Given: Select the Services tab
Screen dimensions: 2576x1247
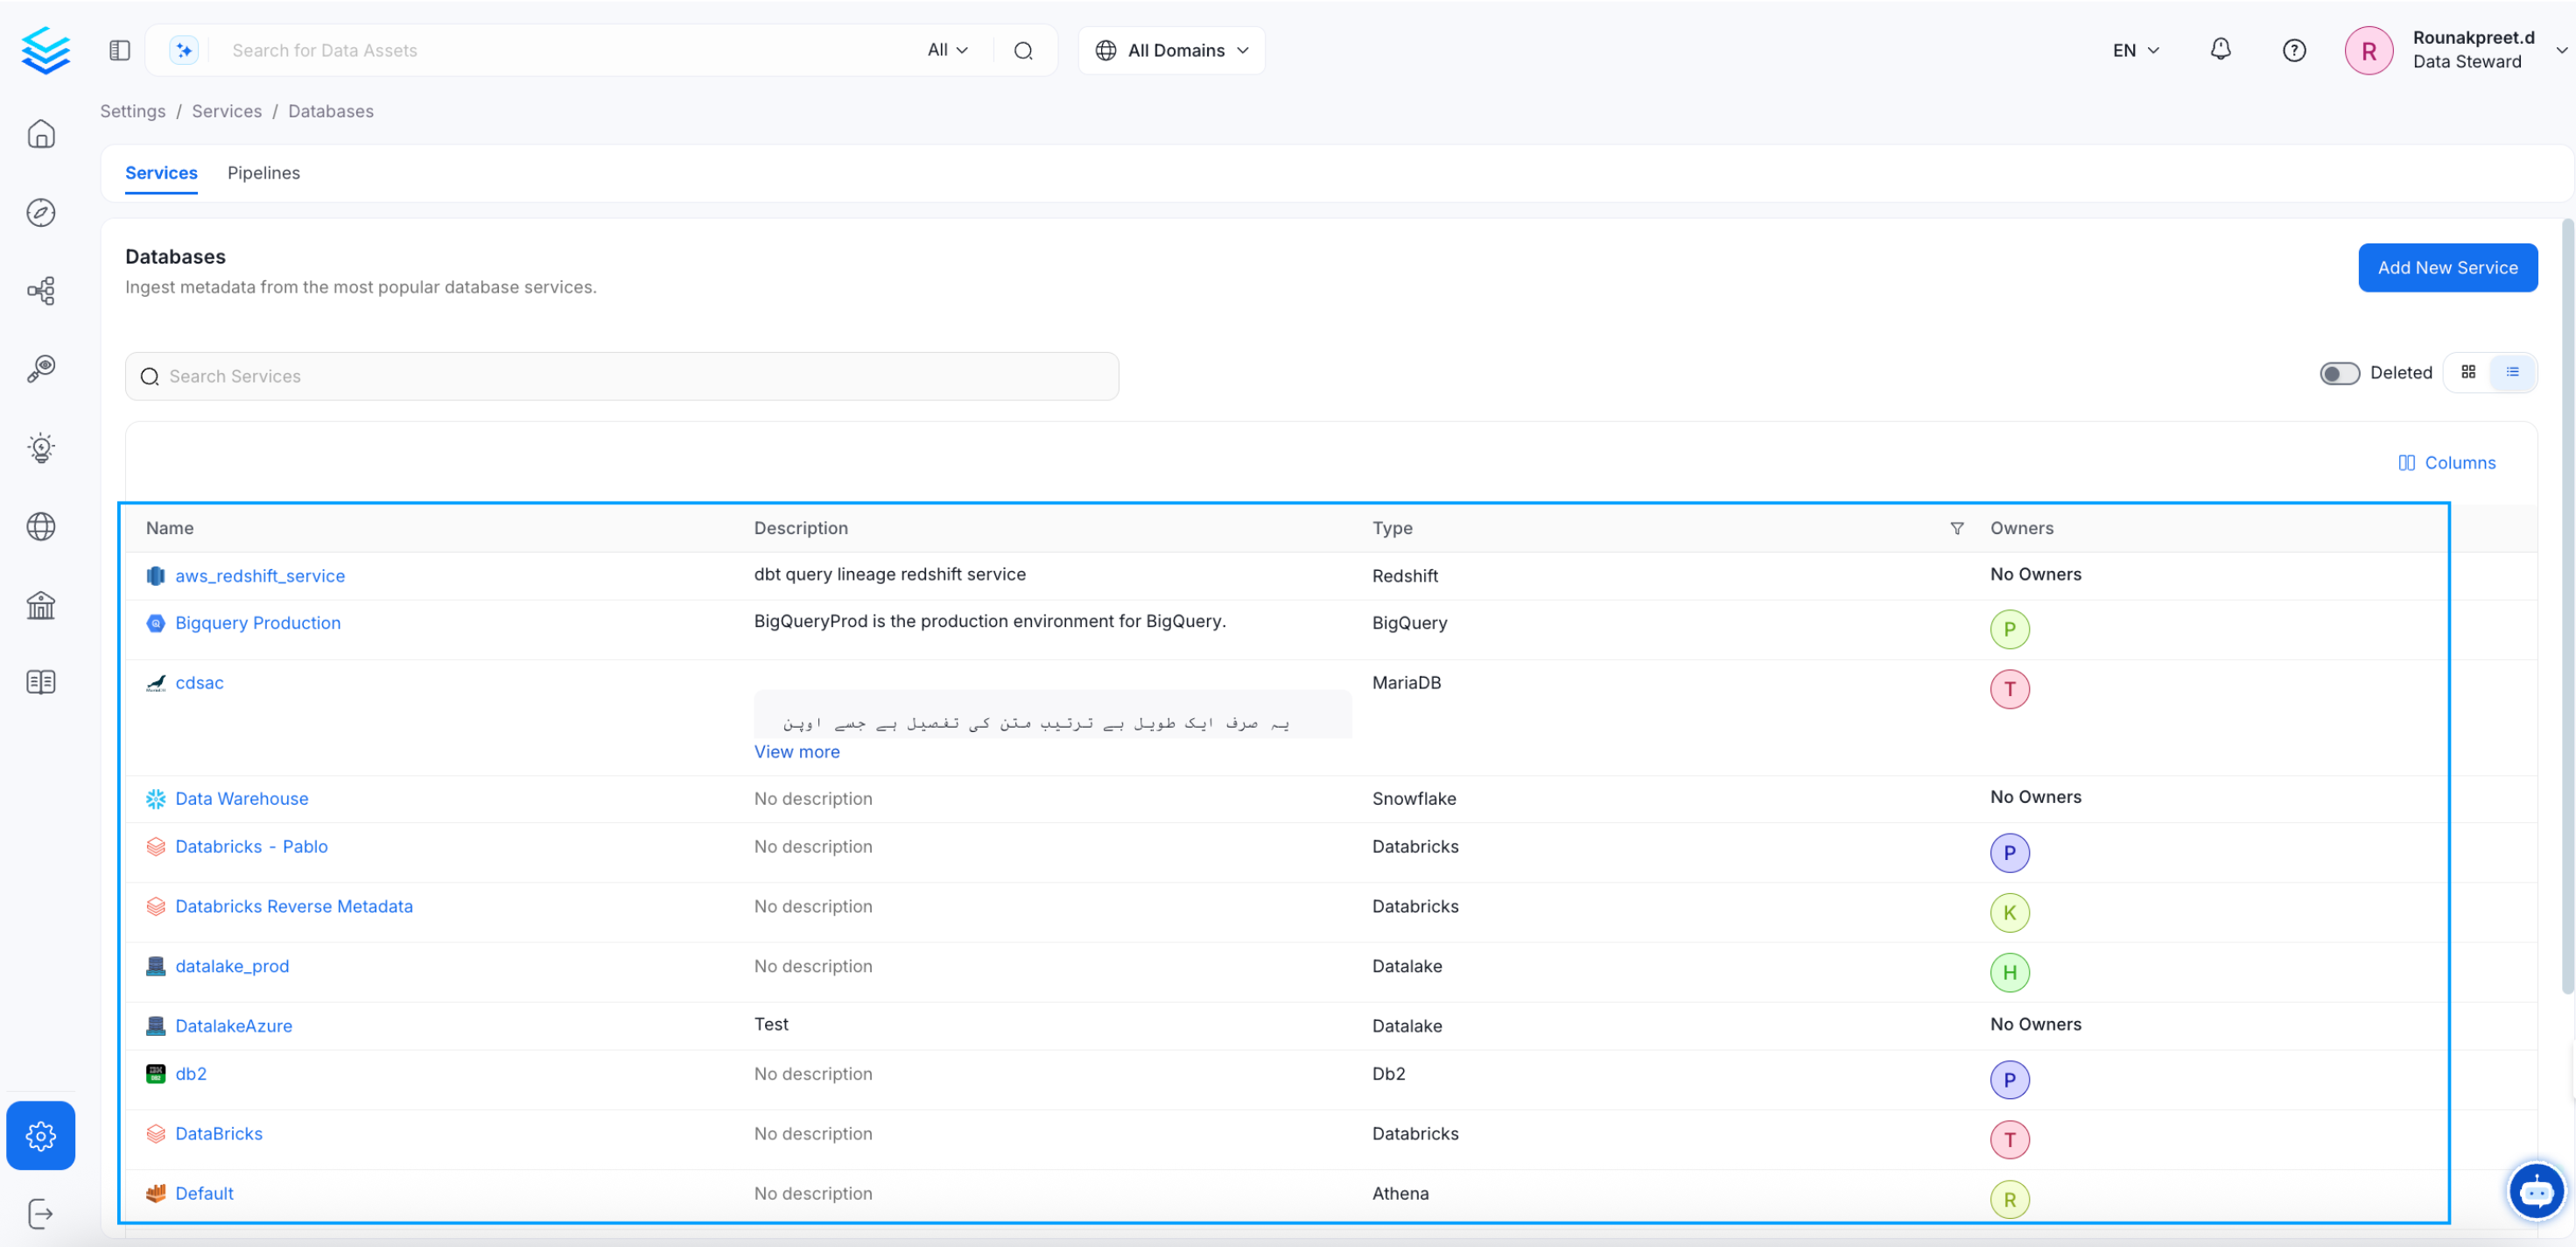Looking at the screenshot, I should tap(161, 173).
